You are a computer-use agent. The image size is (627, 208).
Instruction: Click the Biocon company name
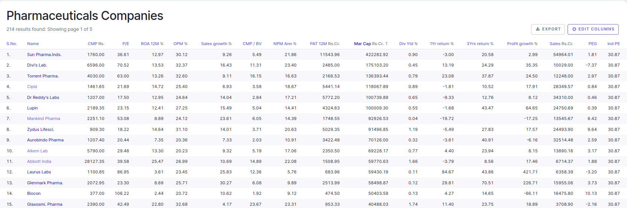33,193
